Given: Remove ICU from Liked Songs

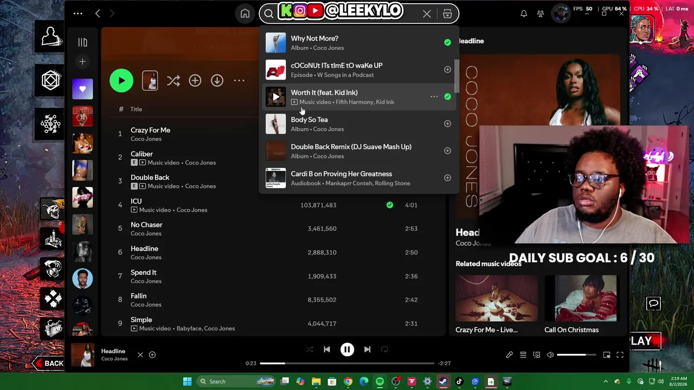Looking at the screenshot, I should point(389,205).
